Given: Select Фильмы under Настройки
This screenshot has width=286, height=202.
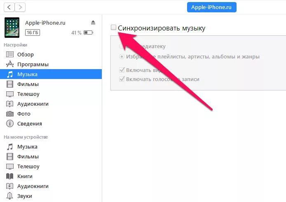Looking at the screenshot, I should [51, 84].
